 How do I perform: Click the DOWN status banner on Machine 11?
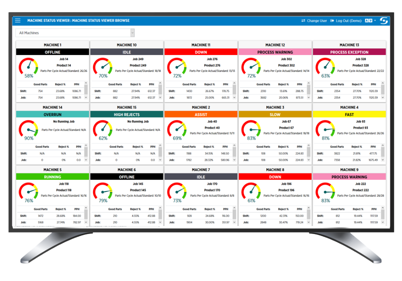pyautogui.click(x=201, y=52)
